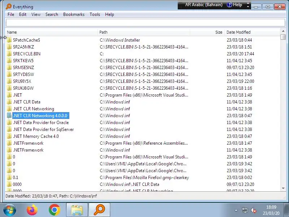Launch Google Chrome from the taskbar
This screenshot has height=217, width=289.
(x=55, y=210)
